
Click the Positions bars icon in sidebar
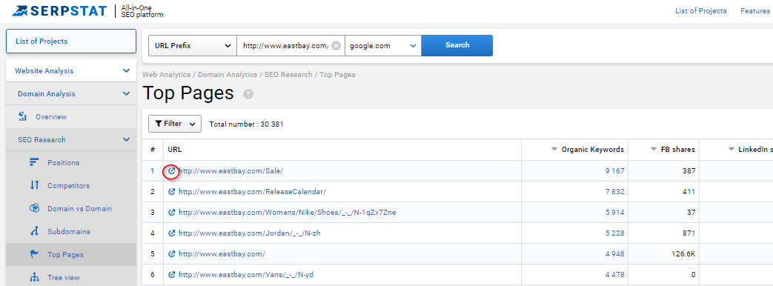[34, 162]
